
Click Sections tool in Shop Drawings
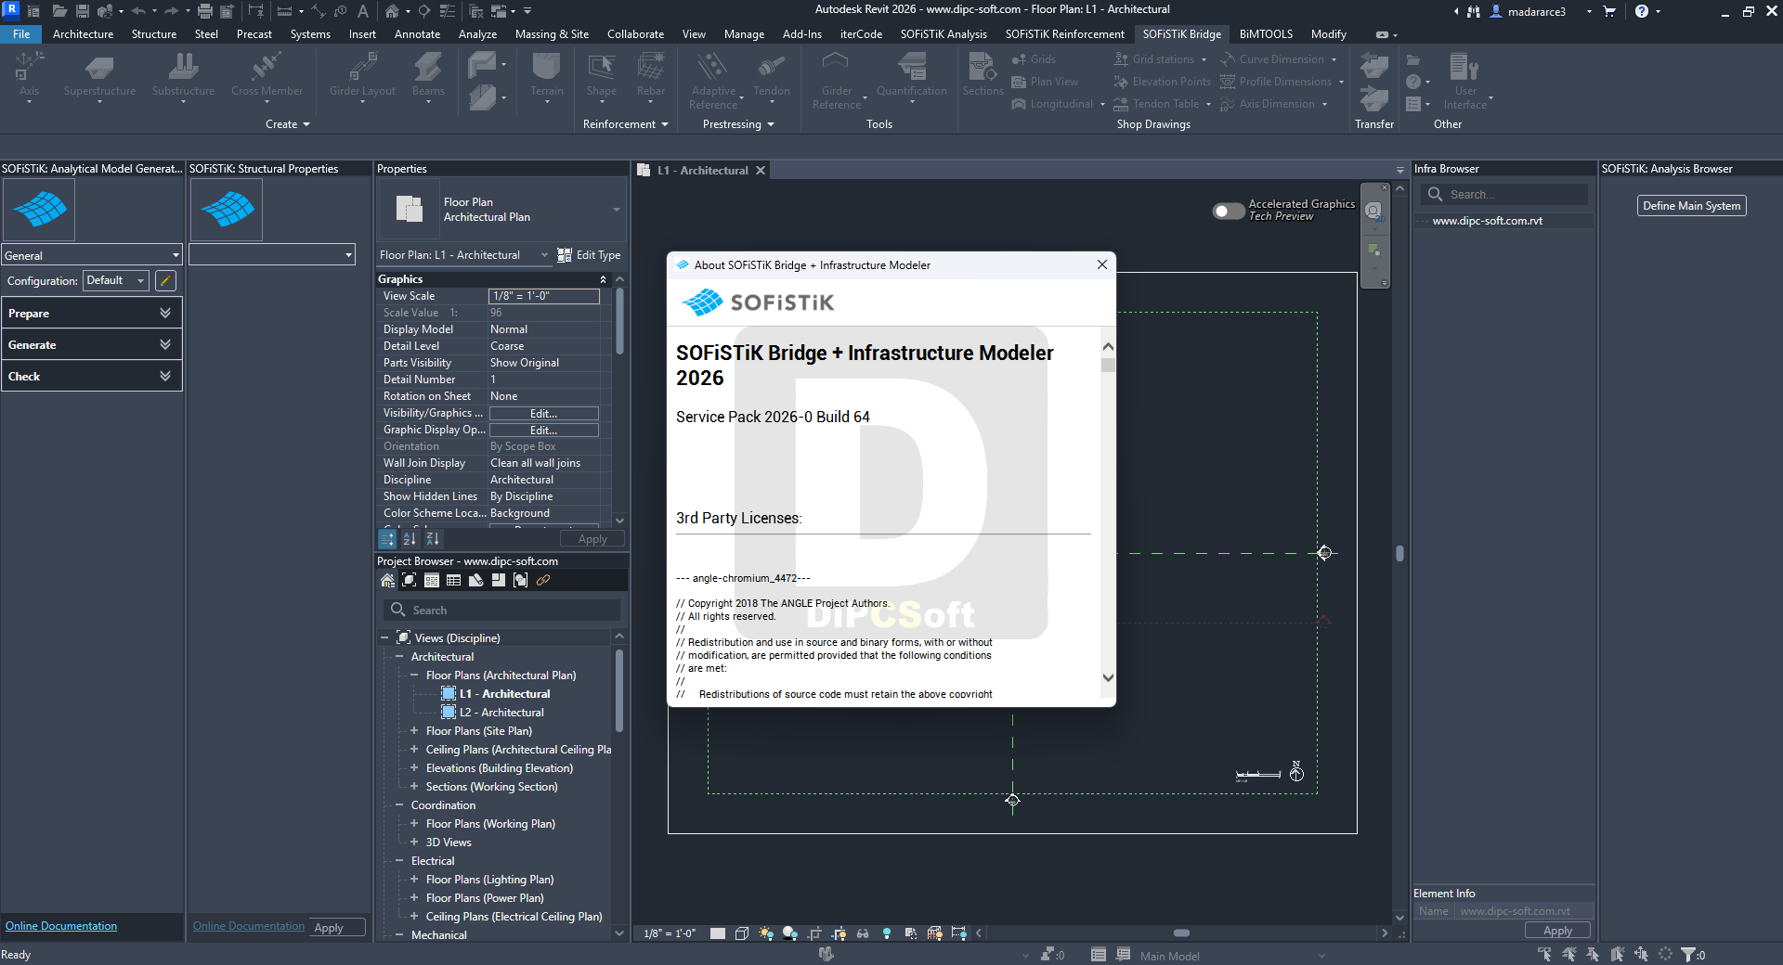(x=983, y=76)
